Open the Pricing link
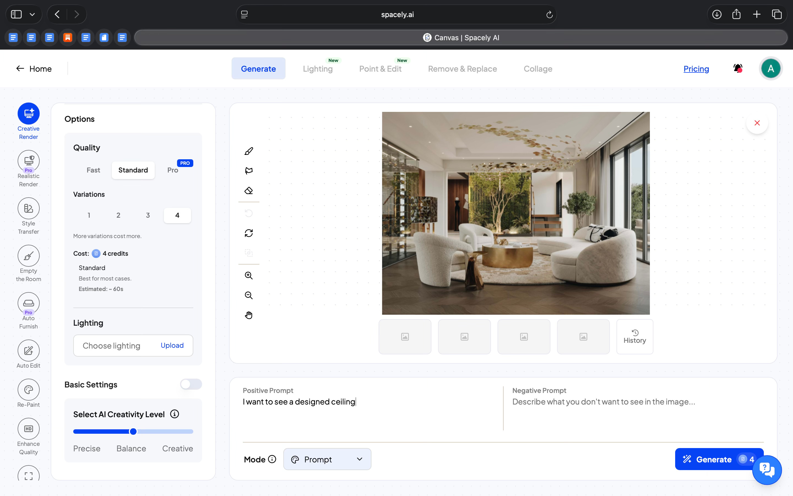The width and height of the screenshot is (793, 496). [696, 69]
